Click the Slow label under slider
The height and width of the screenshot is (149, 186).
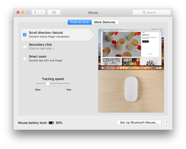(38, 90)
